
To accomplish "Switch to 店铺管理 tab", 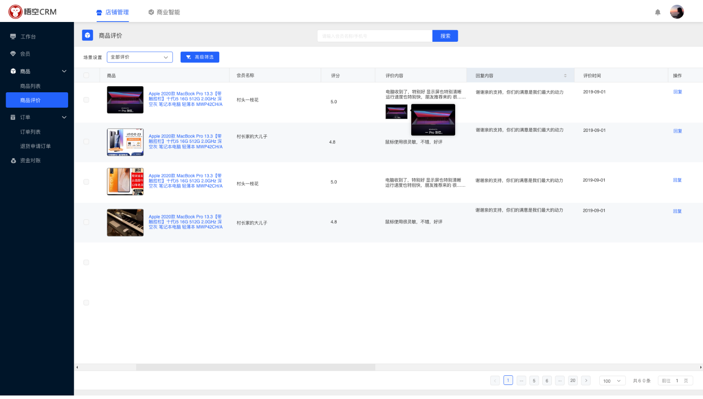I will pyautogui.click(x=112, y=12).
